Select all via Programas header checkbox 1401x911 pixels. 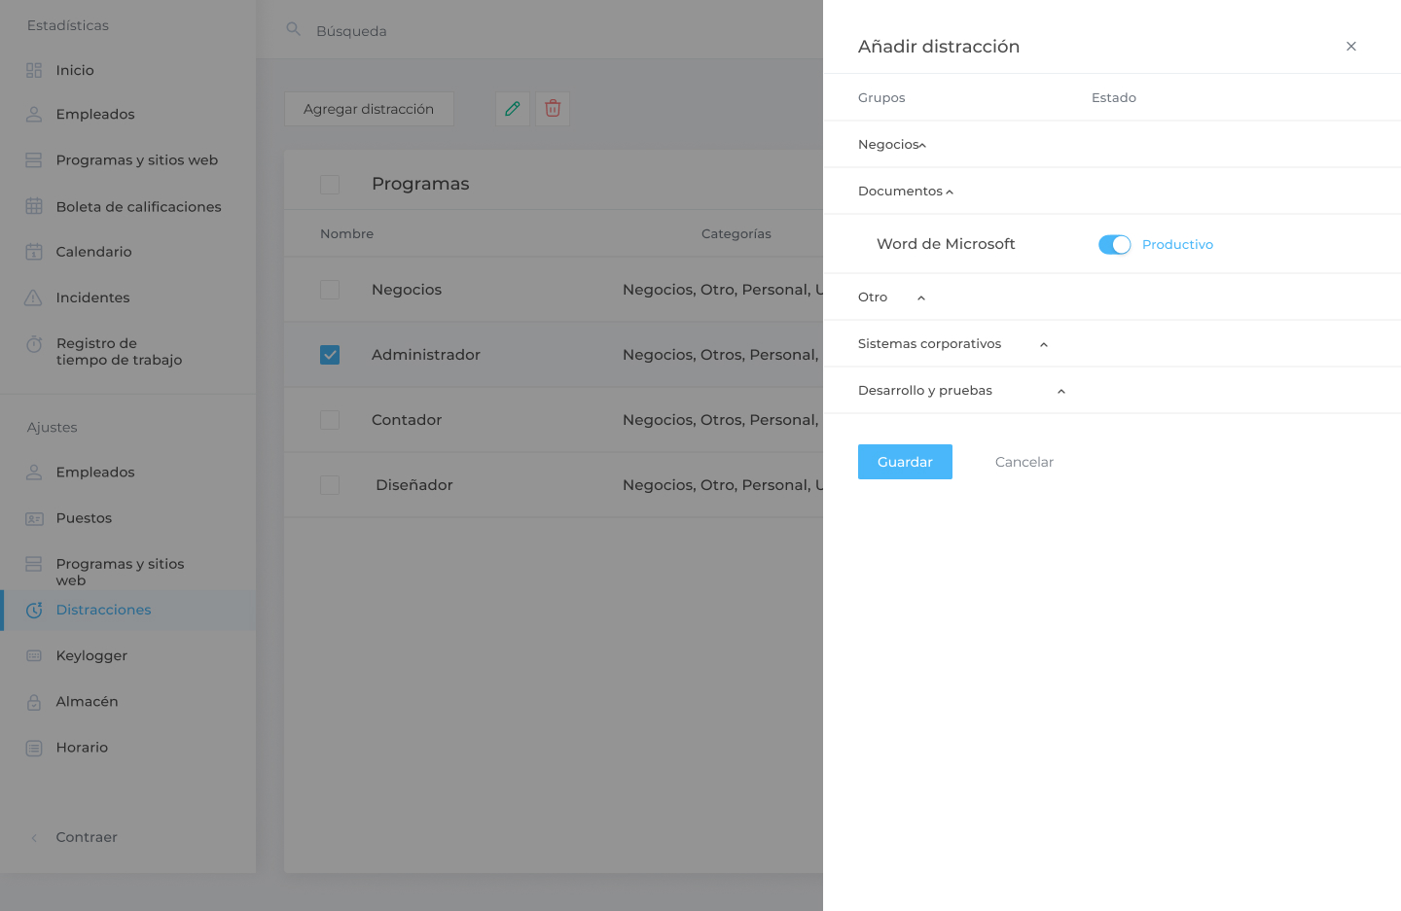pyautogui.click(x=330, y=185)
